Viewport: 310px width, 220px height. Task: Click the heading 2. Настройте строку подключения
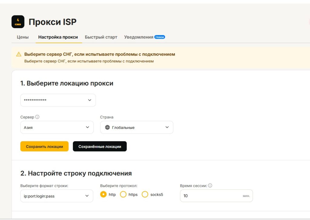click(76, 173)
